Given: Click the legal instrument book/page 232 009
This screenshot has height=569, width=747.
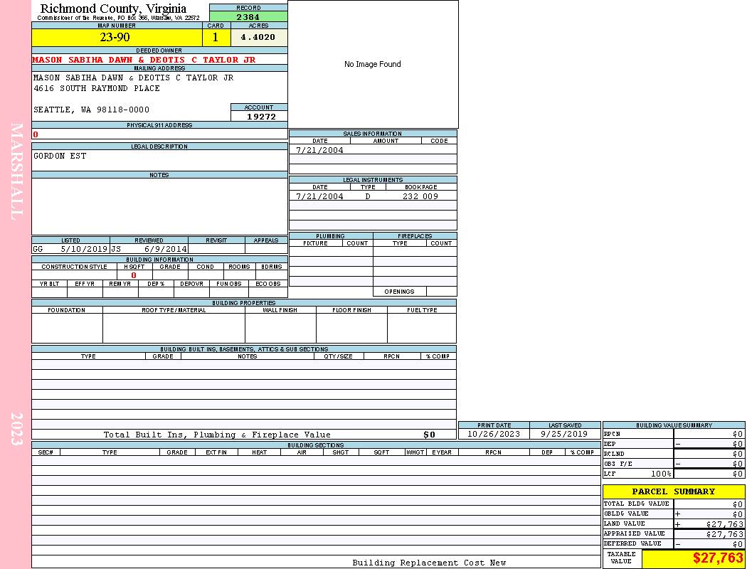Looking at the screenshot, I should click(420, 196).
